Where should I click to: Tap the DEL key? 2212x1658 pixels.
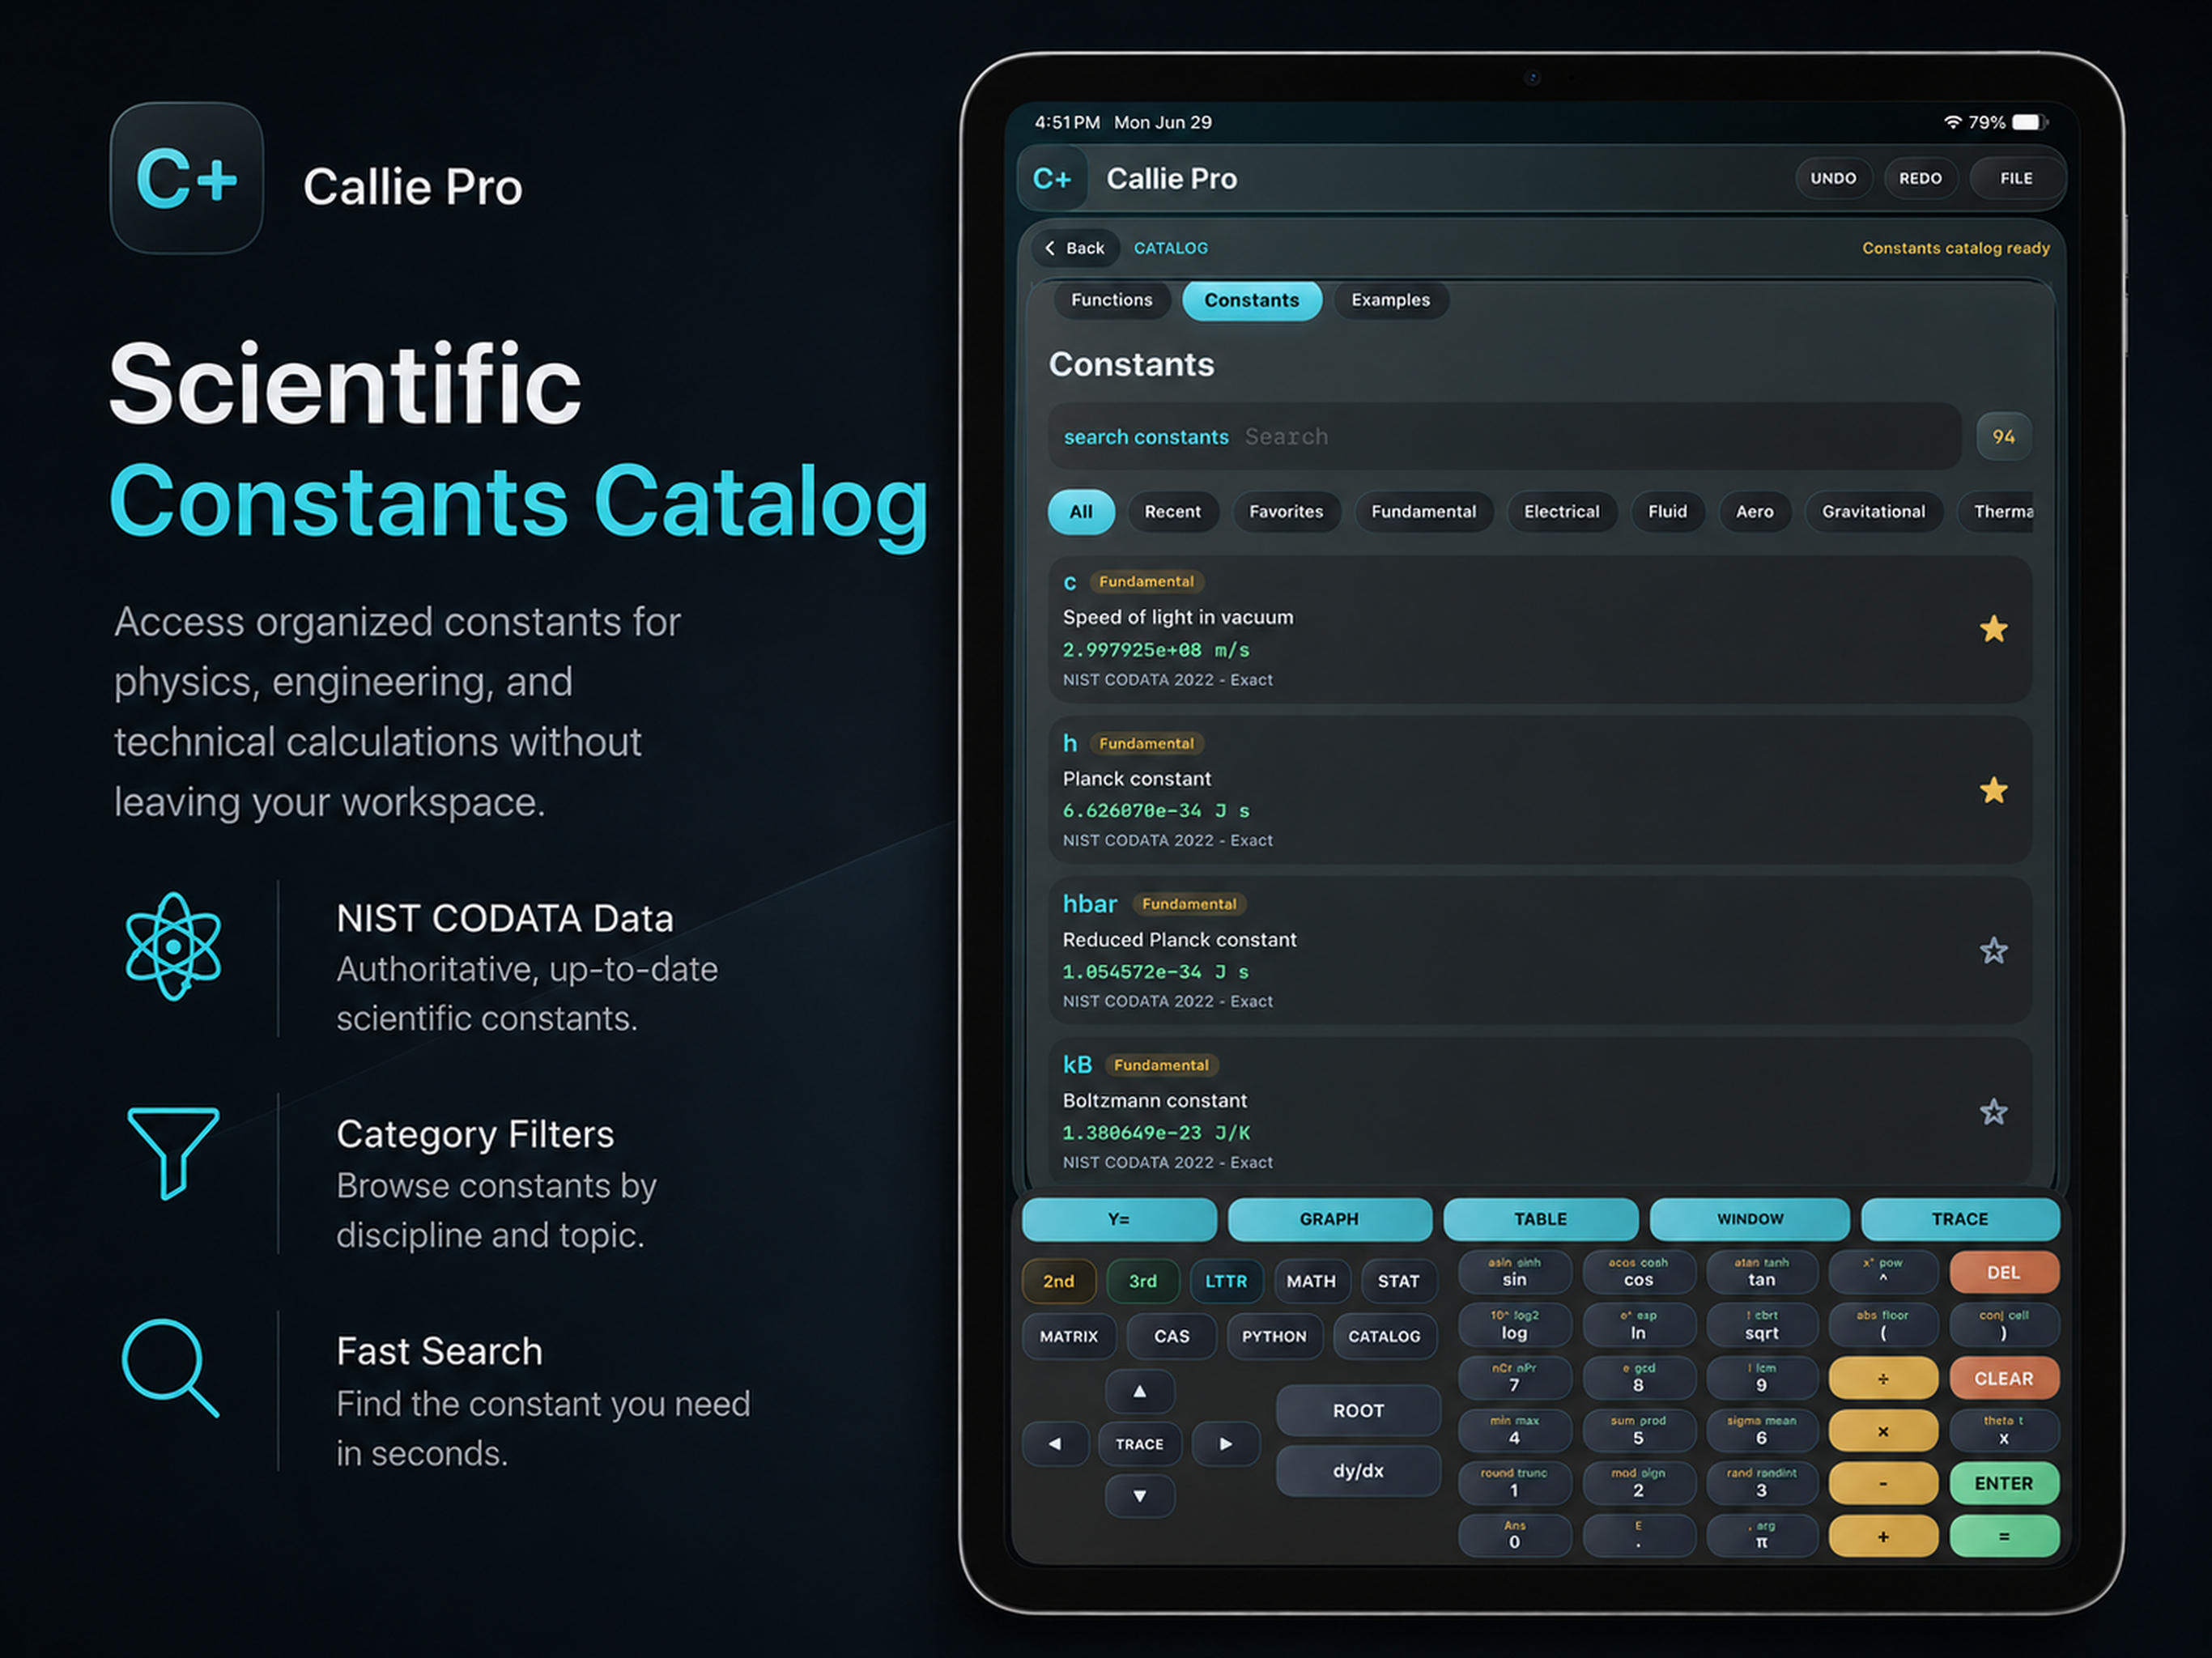[x=2004, y=1272]
